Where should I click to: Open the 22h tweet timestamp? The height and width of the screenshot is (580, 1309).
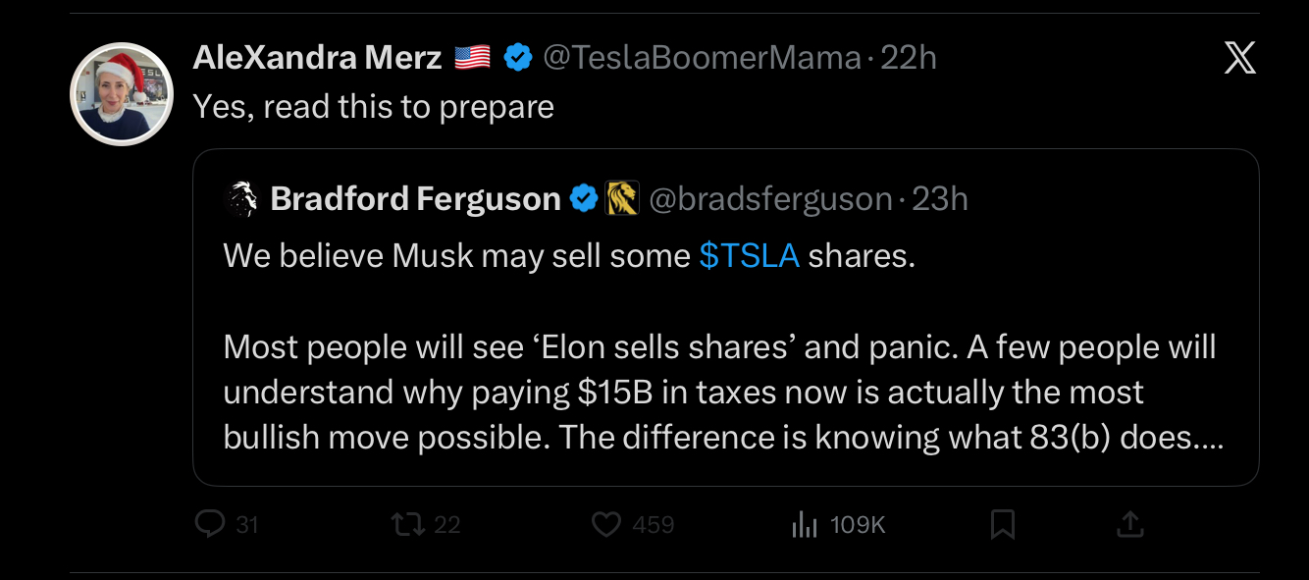click(x=909, y=58)
